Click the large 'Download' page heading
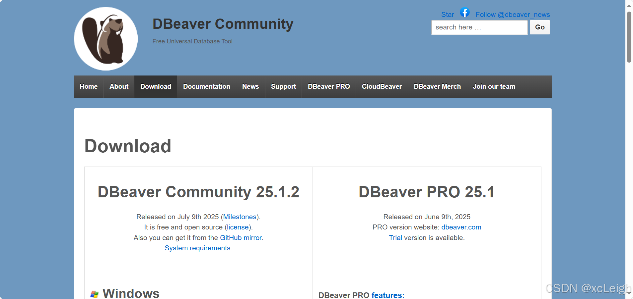The height and width of the screenshot is (299, 633). (128, 146)
